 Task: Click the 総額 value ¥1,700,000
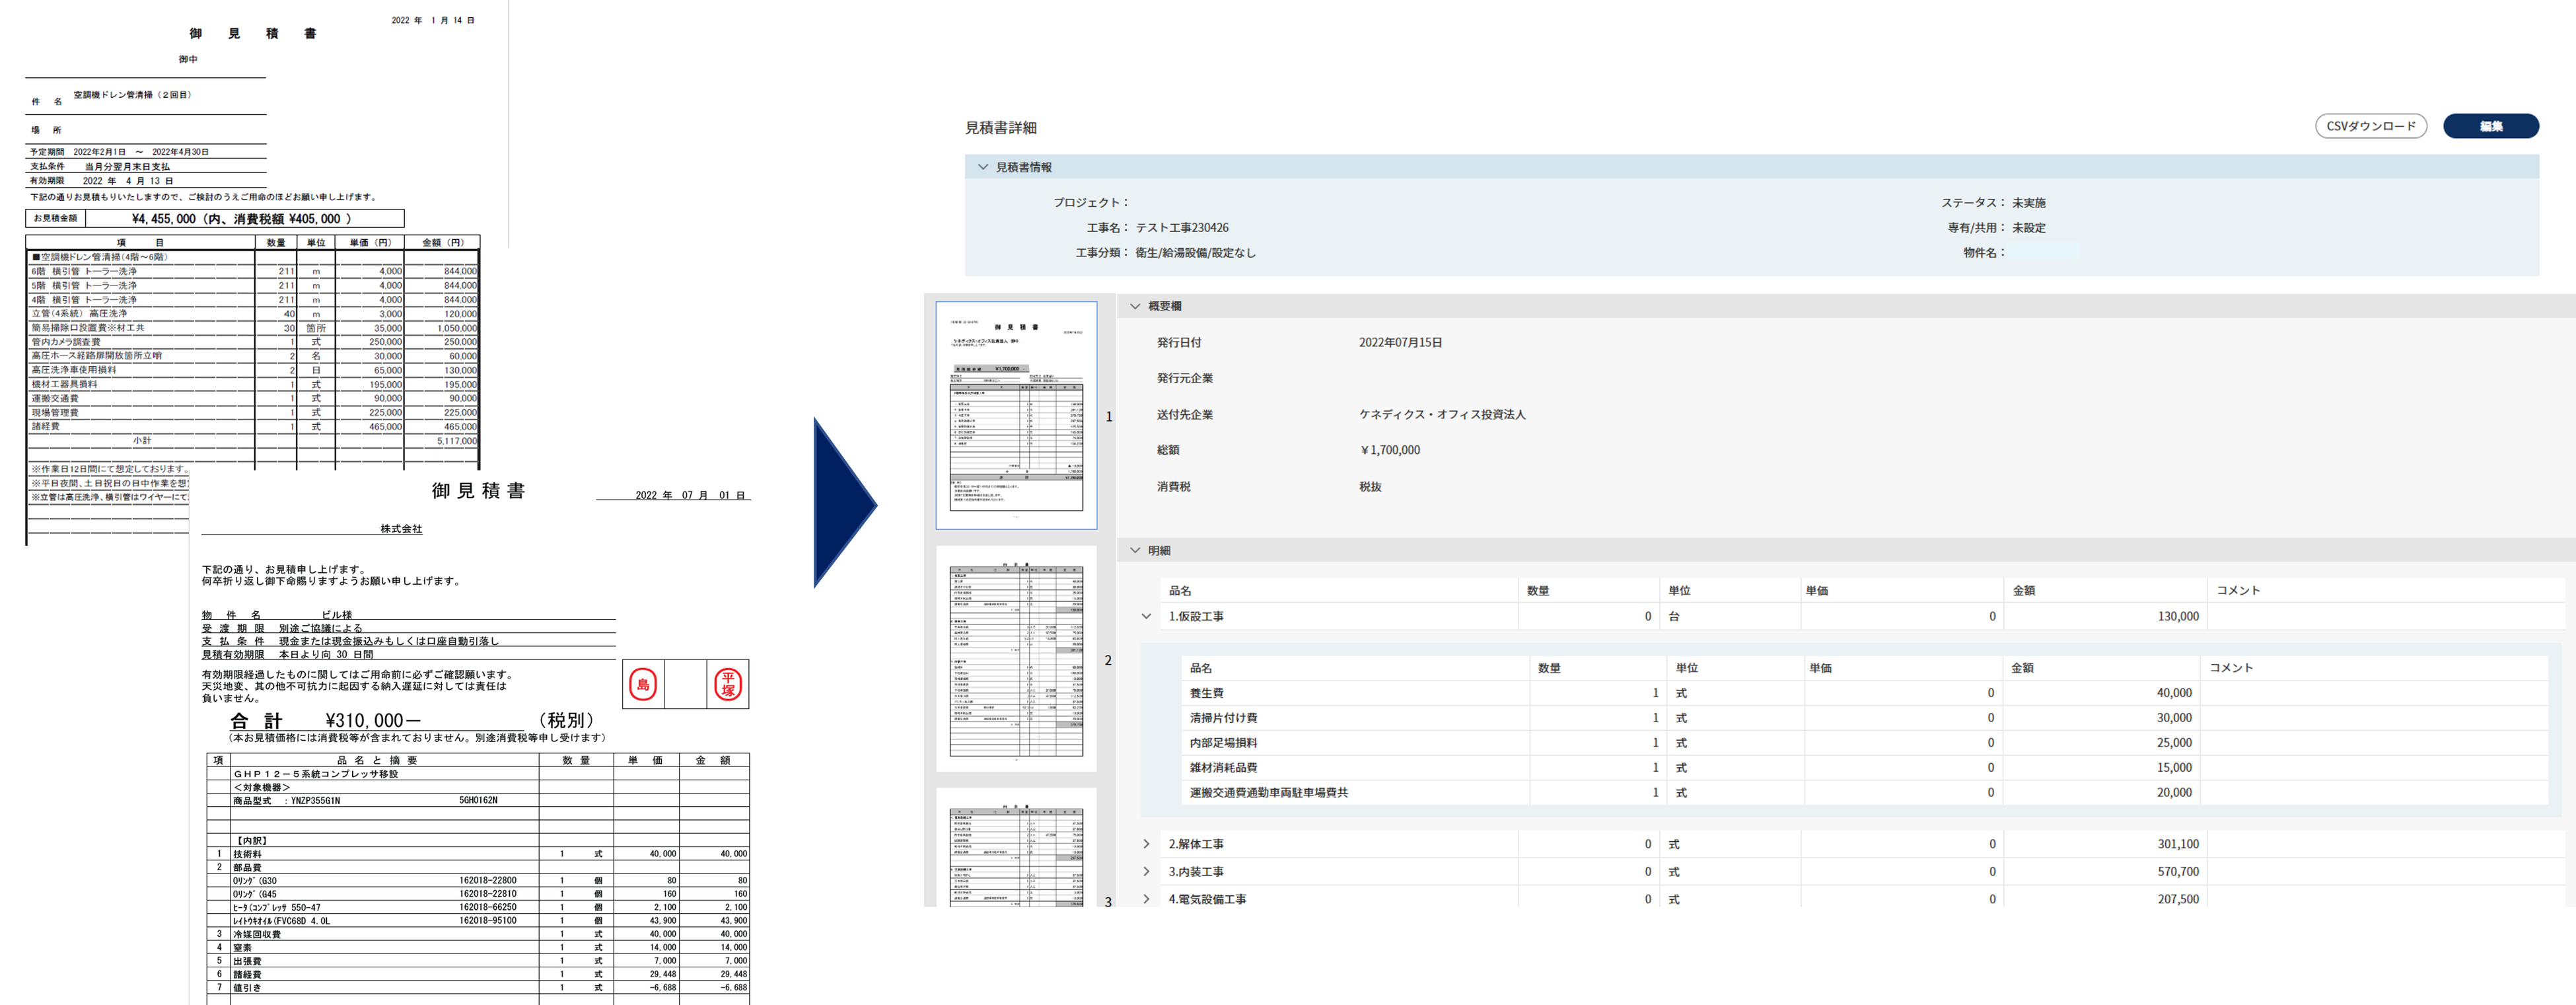point(1390,450)
